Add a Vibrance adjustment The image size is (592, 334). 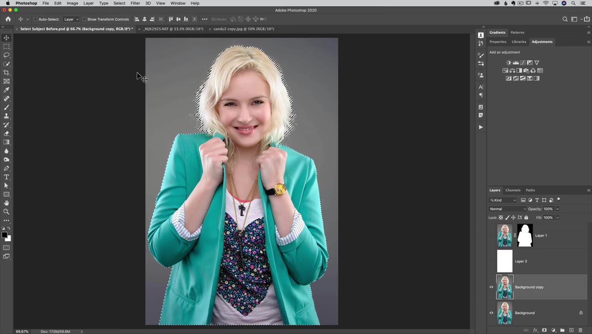(x=537, y=63)
